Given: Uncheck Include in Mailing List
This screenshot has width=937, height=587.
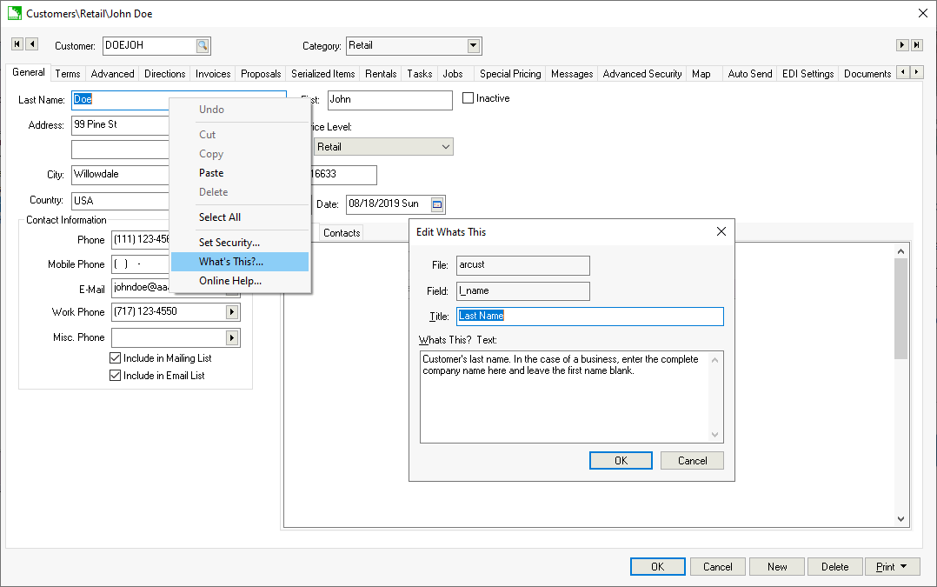Looking at the screenshot, I should point(116,358).
